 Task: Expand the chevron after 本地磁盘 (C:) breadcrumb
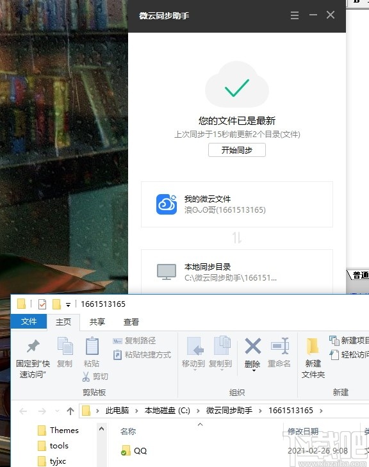198,411
